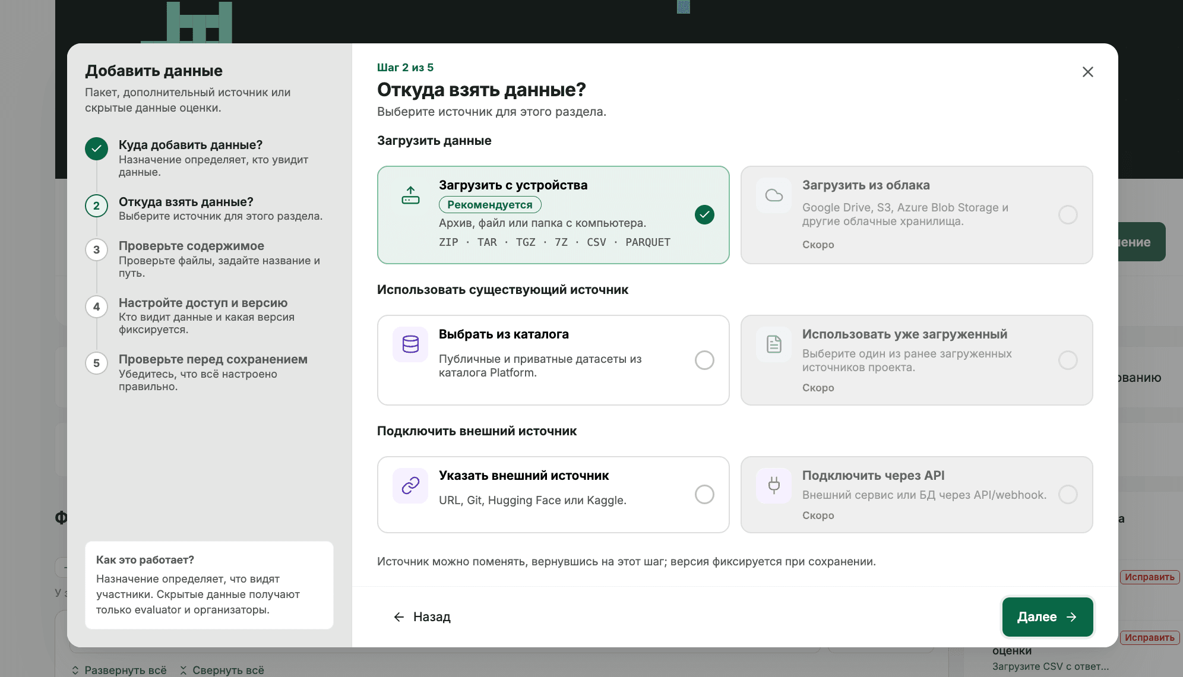Select the 'Указать внешний источник' radio button

tap(704, 494)
